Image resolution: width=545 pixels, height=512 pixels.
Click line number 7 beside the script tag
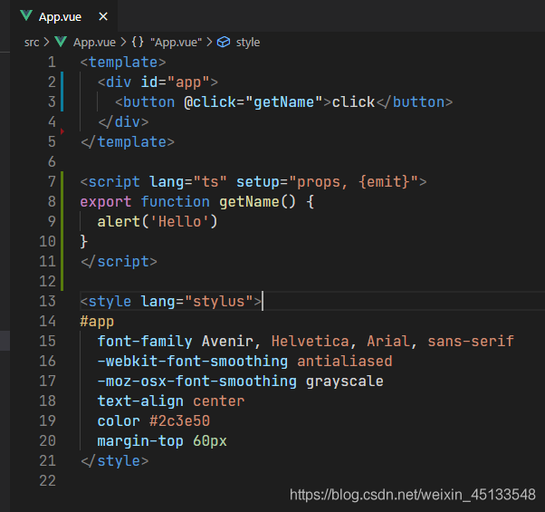coord(51,182)
